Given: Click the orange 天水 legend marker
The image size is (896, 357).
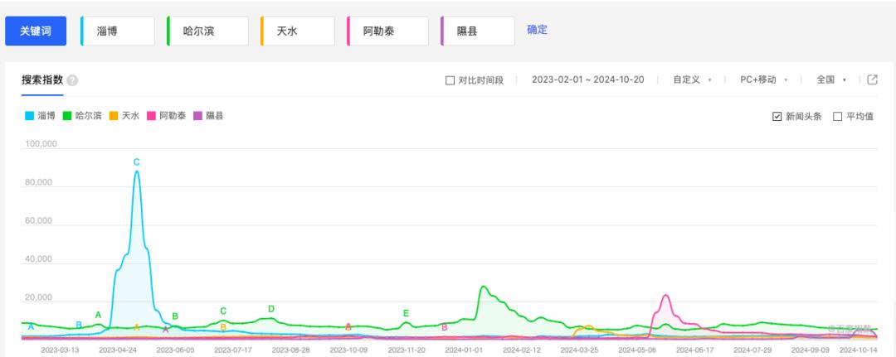Looking at the screenshot, I should tap(114, 116).
